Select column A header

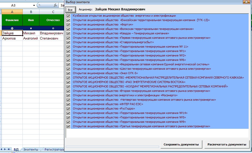point(12,12)
